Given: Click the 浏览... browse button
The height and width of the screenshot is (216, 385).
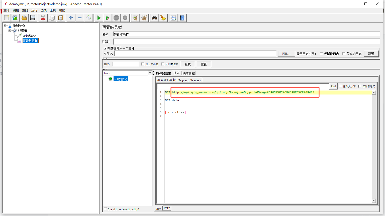Looking at the screenshot, I should click(286, 54).
